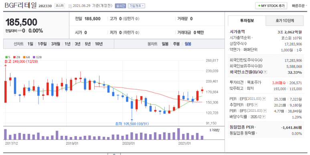Screen dimensions: 310x155
Task: Click the 배당수익률 value 1.29%
Action: pos(297,117)
